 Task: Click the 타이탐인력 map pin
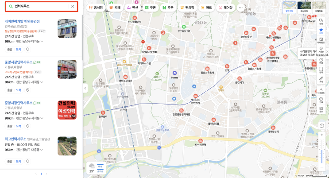pos(273,128)
